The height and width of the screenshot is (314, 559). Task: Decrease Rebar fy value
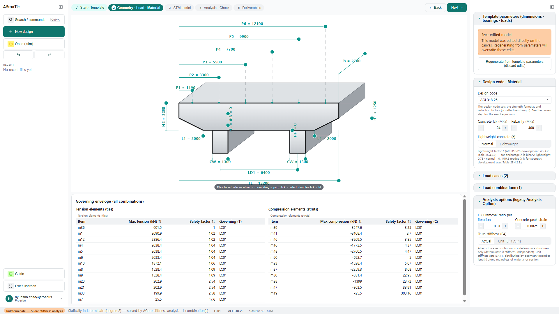514,128
